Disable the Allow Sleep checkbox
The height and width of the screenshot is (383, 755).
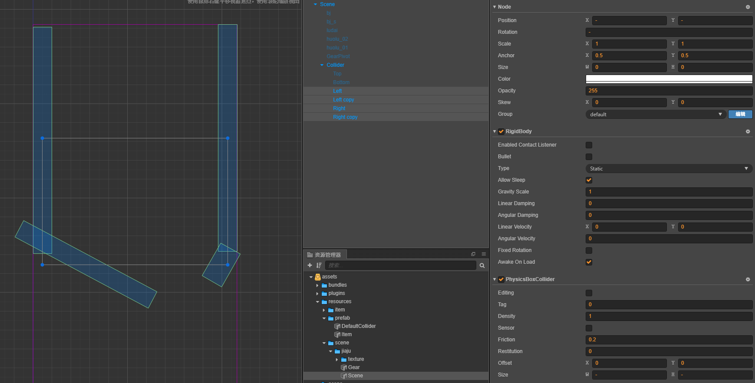click(x=589, y=180)
